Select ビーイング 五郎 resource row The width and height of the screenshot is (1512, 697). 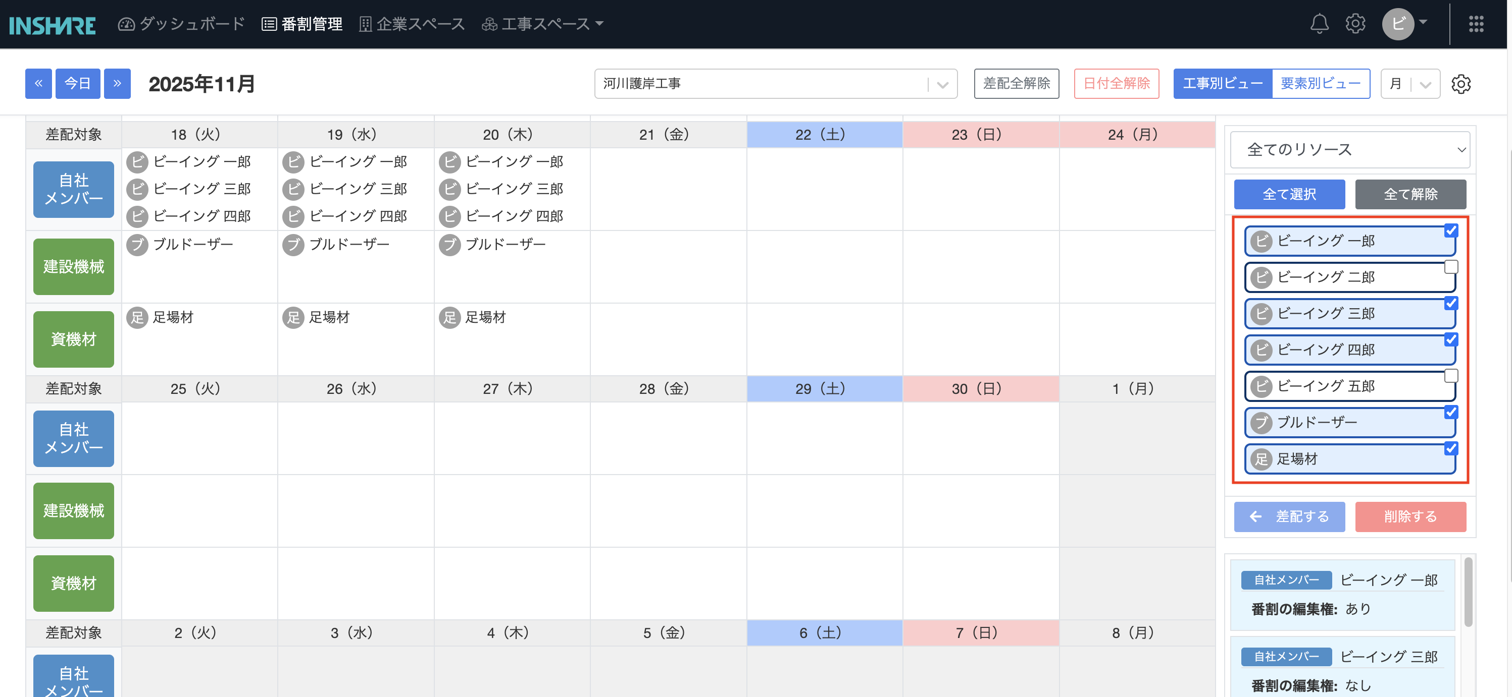click(x=1350, y=386)
